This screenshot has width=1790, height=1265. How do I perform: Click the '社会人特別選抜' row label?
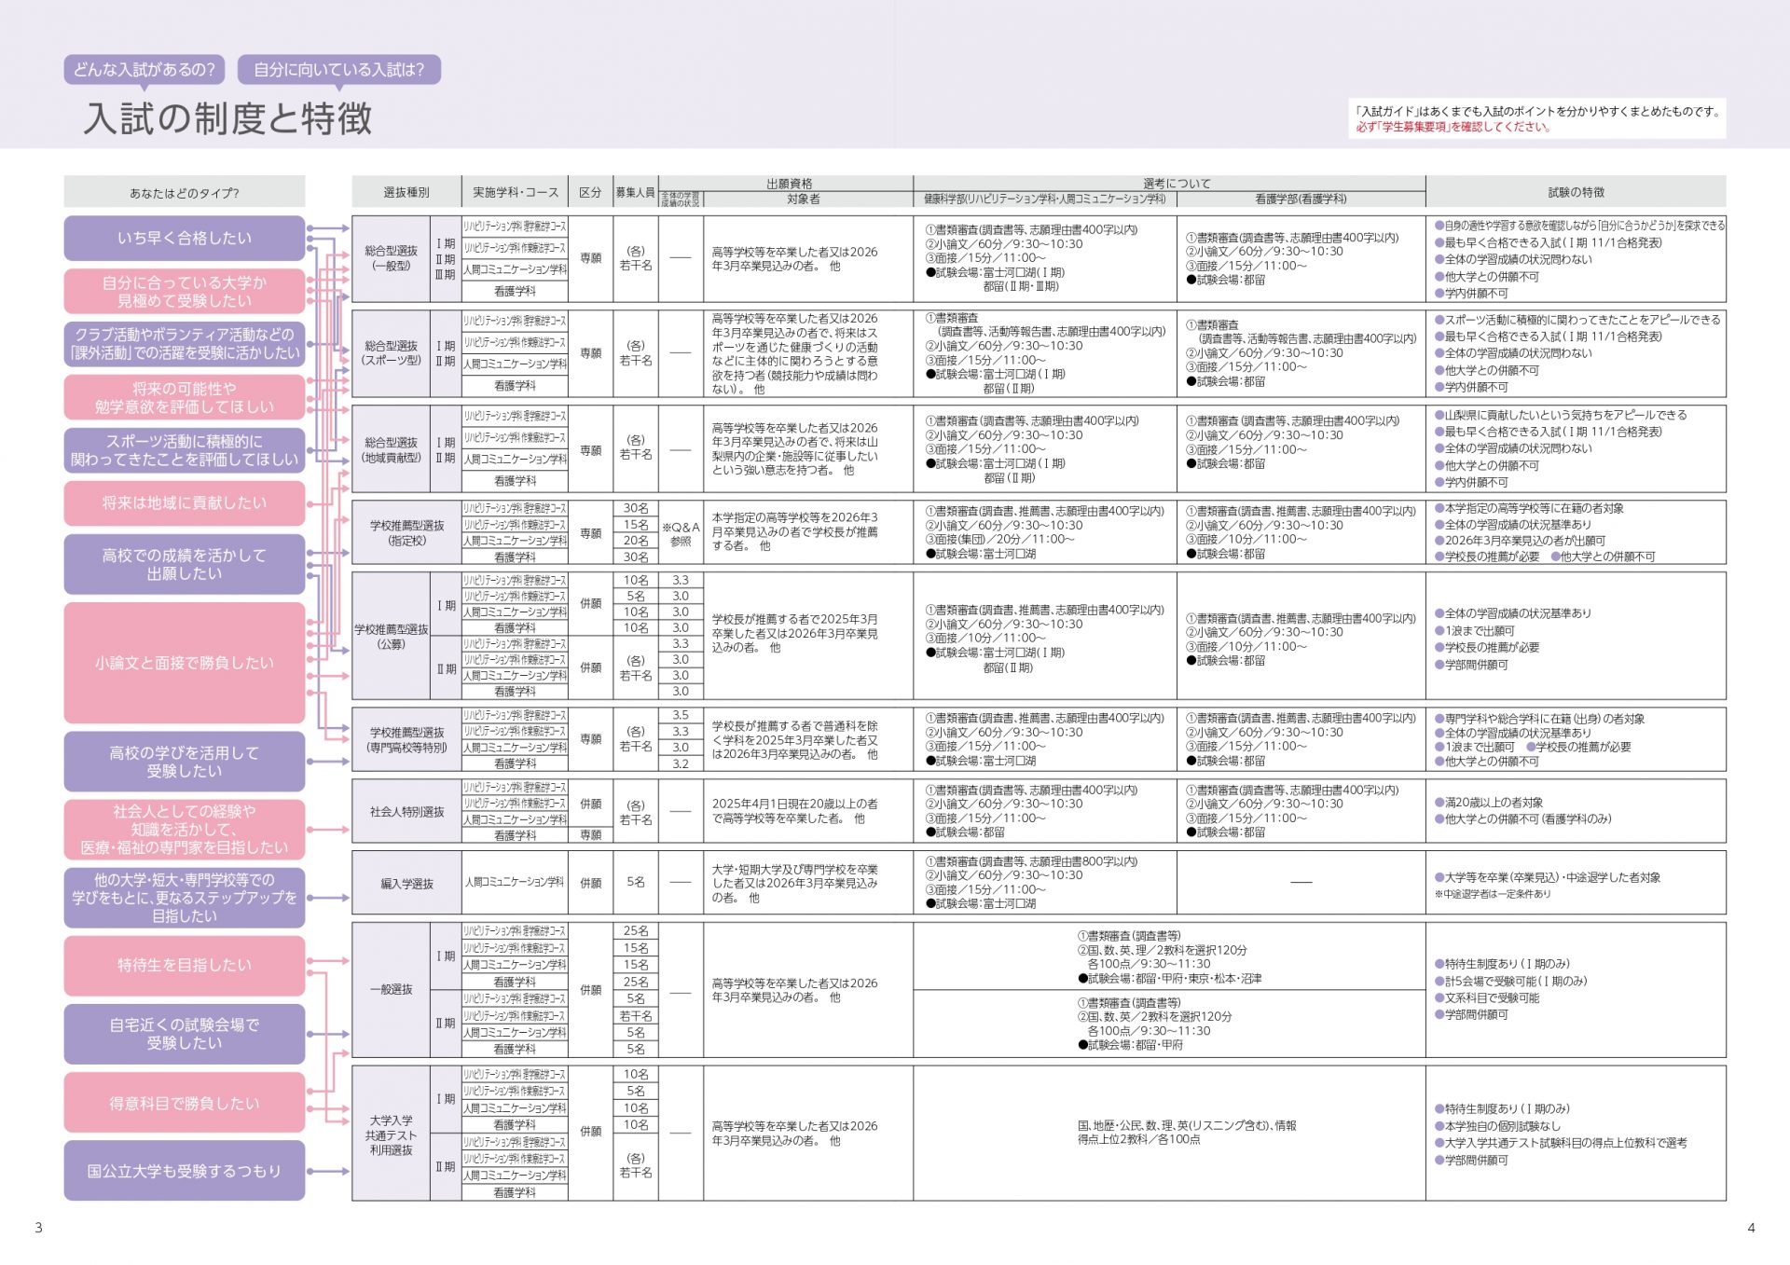[x=406, y=812]
